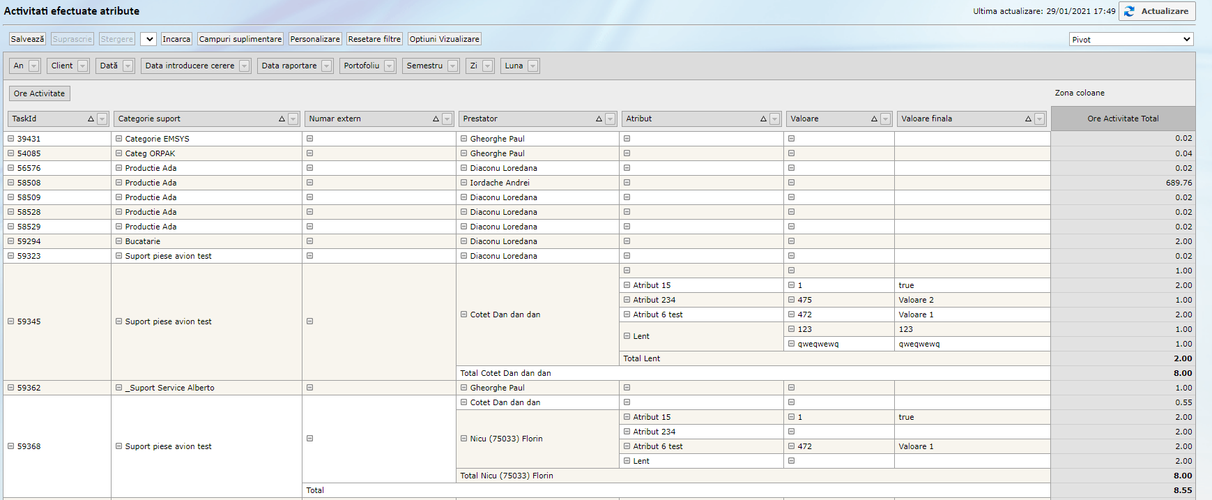Image resolution: width=1212 pixels, height=500 pixels.
Task: Open filter icon on TaskId column
Action: pos(102,119)
